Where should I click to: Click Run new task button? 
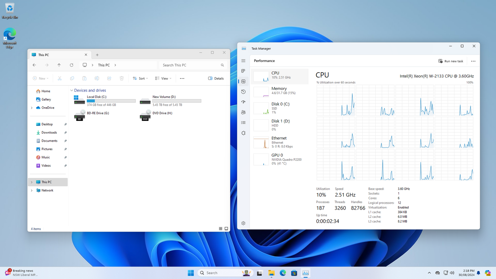(x=451, y=61)
